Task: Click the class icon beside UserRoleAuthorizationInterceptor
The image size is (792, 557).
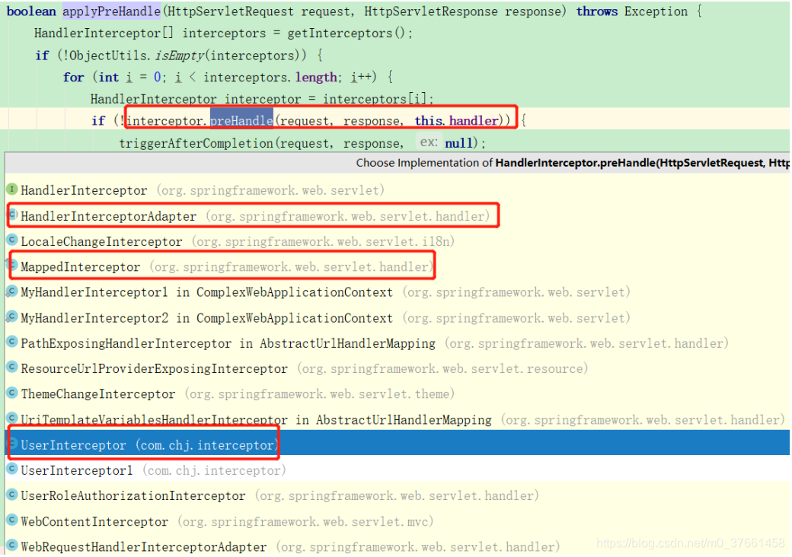Action: [11, 495]
